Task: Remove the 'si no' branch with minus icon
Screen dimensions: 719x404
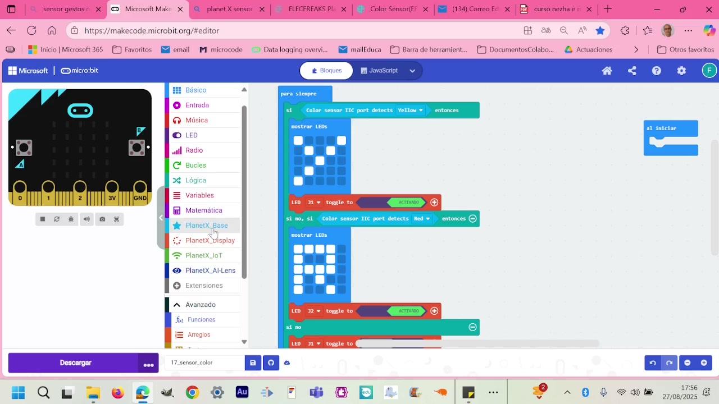Action: pyautogui.click(x=473, y=327)
